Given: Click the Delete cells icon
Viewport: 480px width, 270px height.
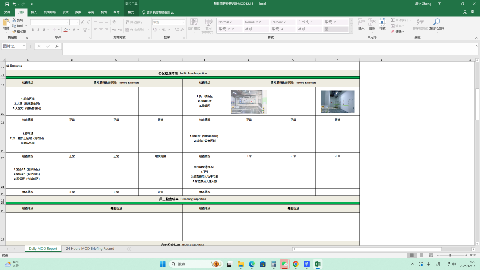Looking at the screenshot, I should 372,22.
